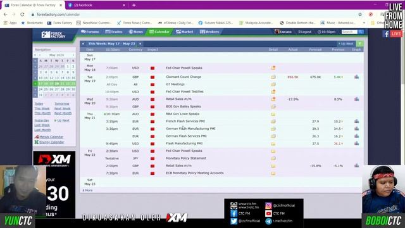Open the Market tab
The width and height of the screenshot is (405, 228).
[184, 32]
